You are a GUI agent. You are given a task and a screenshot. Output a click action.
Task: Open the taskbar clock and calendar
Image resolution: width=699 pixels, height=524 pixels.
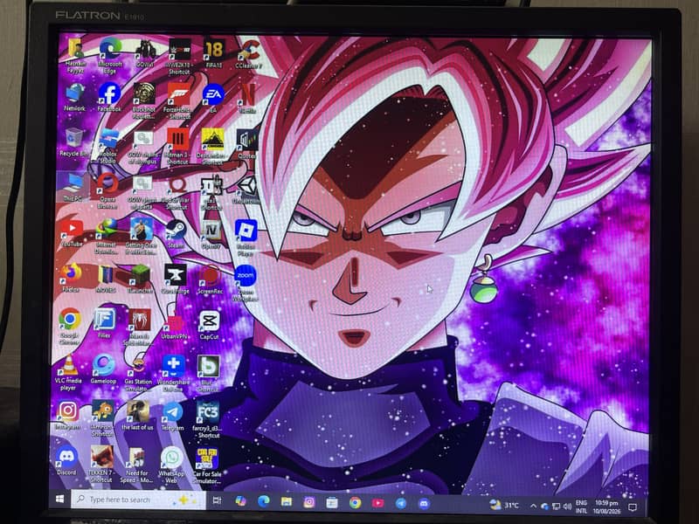606,507
